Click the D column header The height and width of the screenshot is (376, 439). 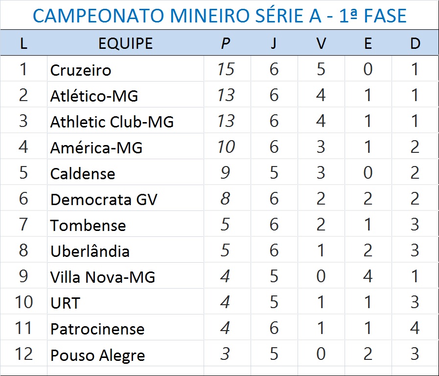[x=415, y=43]
